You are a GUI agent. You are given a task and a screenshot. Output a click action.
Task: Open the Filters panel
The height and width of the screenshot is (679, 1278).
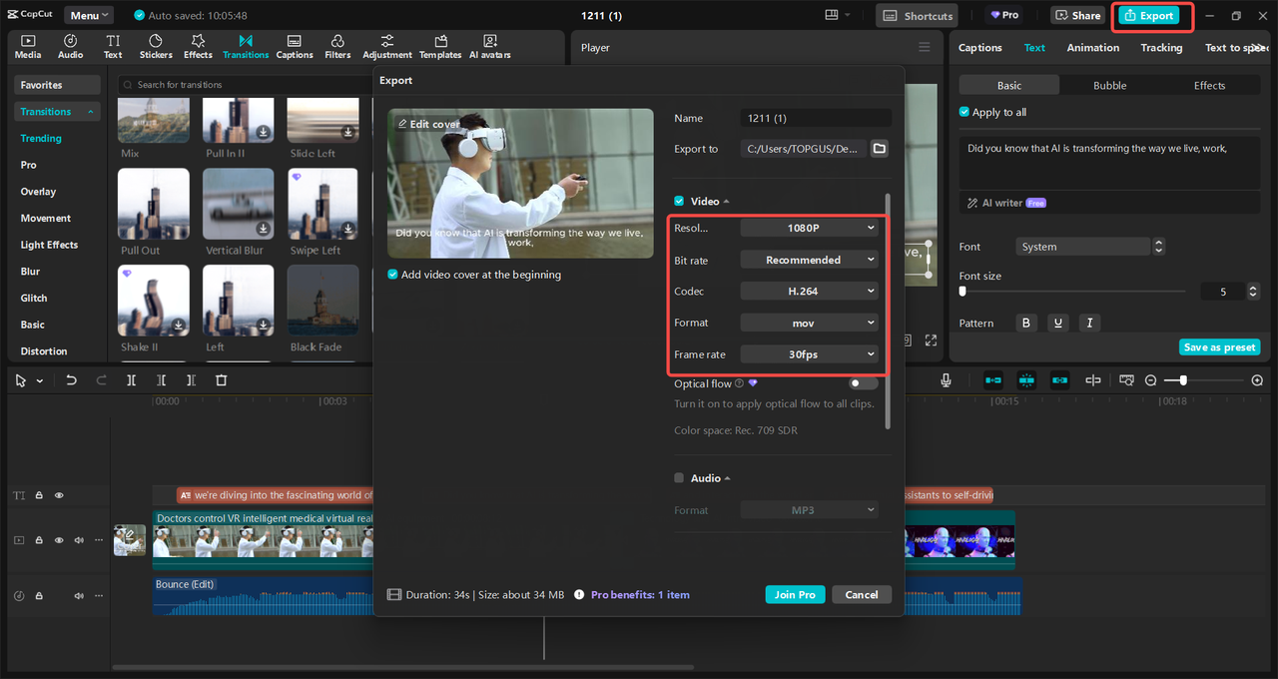(337, 47)
